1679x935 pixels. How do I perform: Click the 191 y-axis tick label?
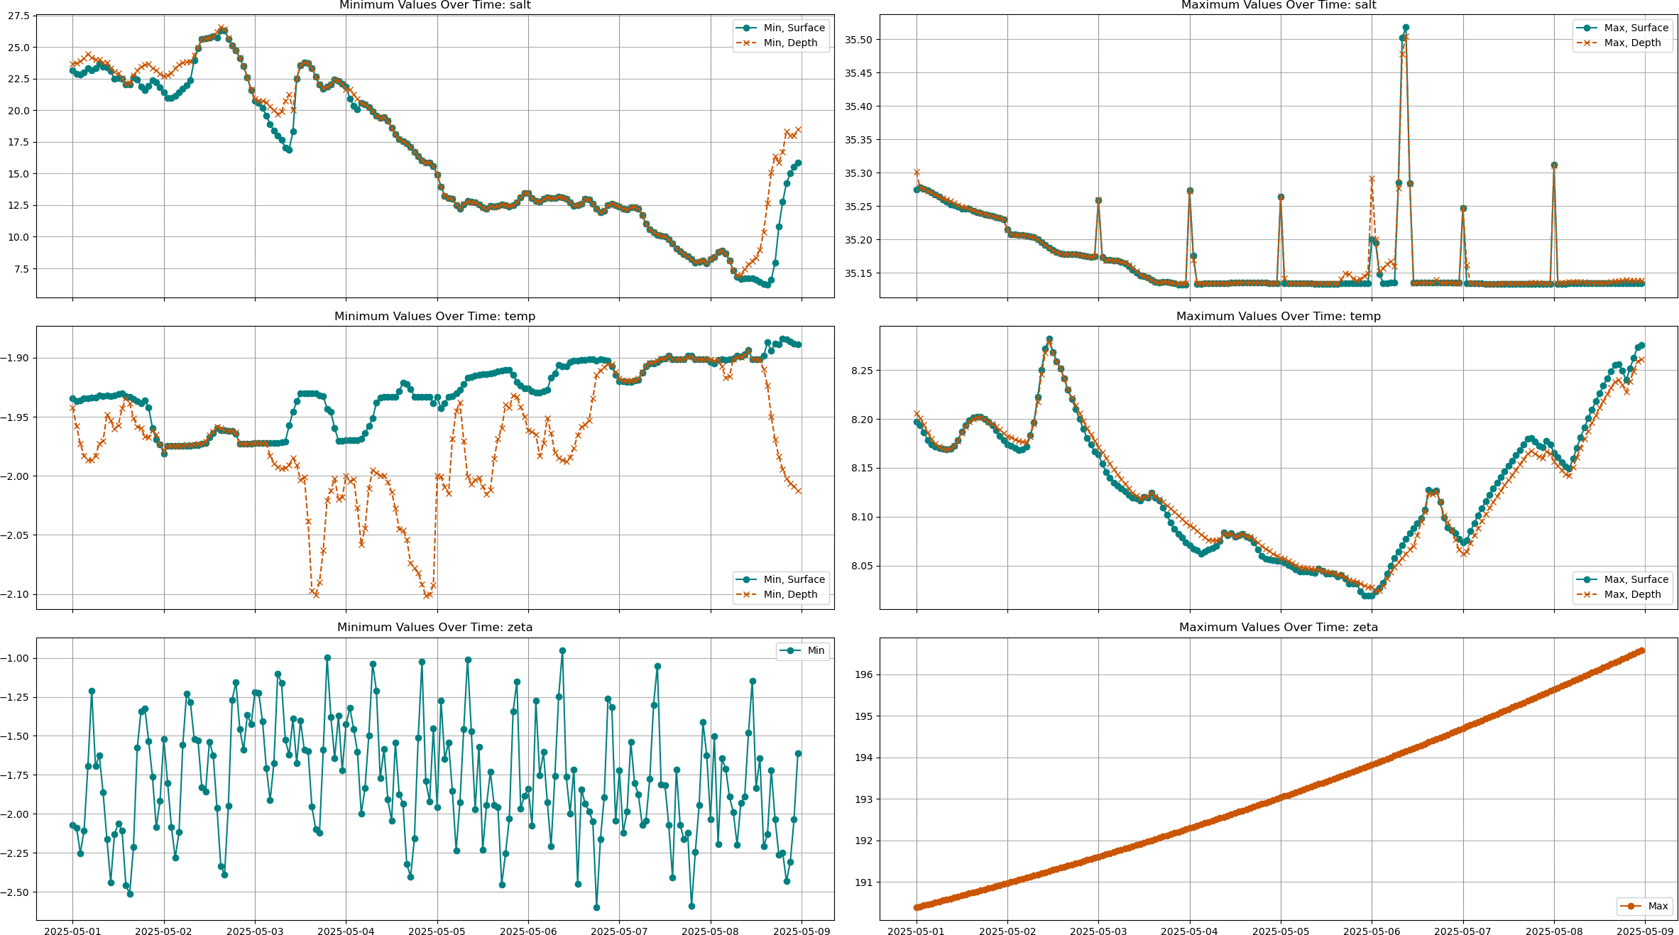pos(865,882)
